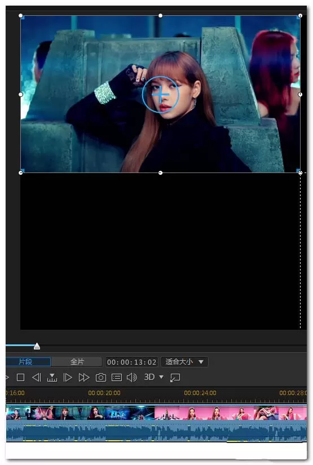Open the preview quality settings icon
Image resolution: width=313 pixels, height=465 pixels.
117,378
